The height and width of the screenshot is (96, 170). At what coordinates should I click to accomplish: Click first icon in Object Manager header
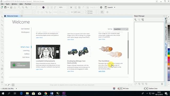tap(135, 20)
